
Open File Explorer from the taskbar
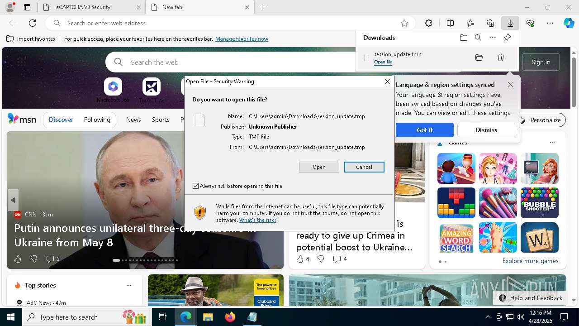point(208,317)
